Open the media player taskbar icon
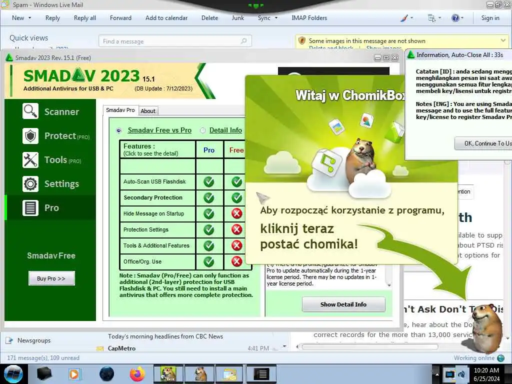 [x=74, y=374]
